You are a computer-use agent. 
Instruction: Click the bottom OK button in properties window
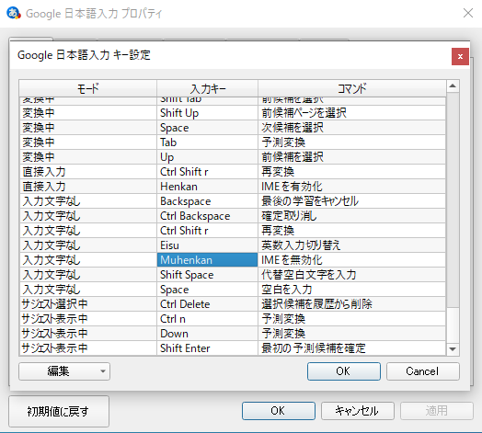tap(278, 411)
